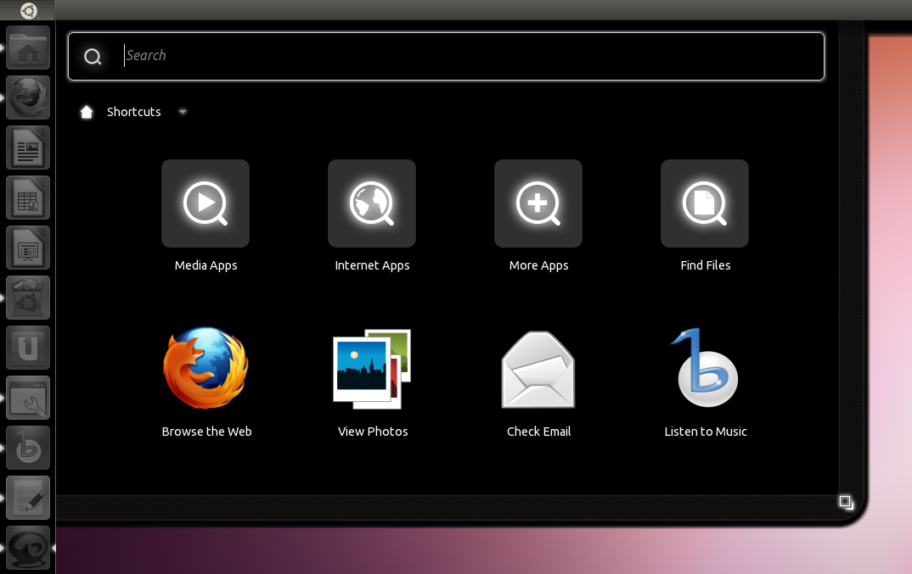Image resolution: width=912 pixels, height=574 pixels.
Task: Open Ubuntu Software Center from launcher
Action: point(28,298)
